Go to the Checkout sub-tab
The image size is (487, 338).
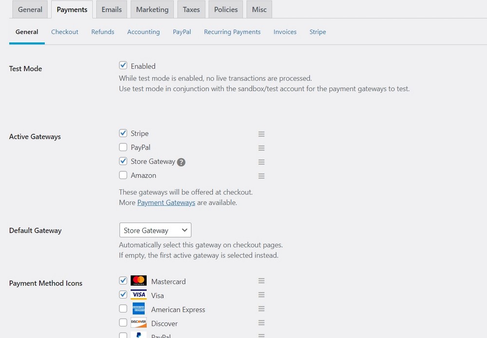[x=65, y=32]
